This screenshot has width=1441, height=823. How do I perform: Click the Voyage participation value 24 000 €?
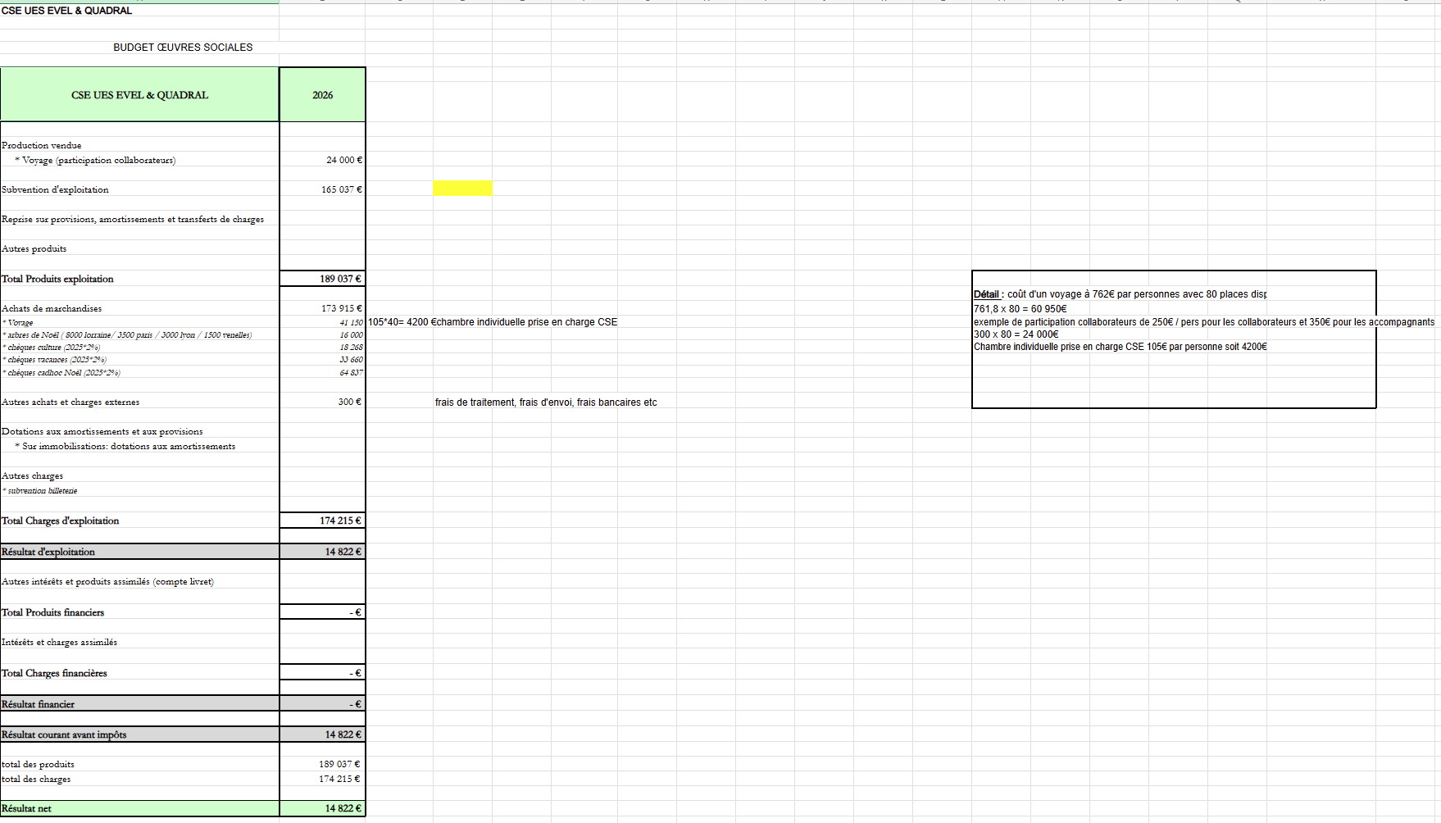(343, 160)
